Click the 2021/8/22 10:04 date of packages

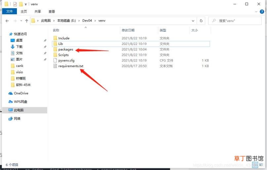coord(134,50)
